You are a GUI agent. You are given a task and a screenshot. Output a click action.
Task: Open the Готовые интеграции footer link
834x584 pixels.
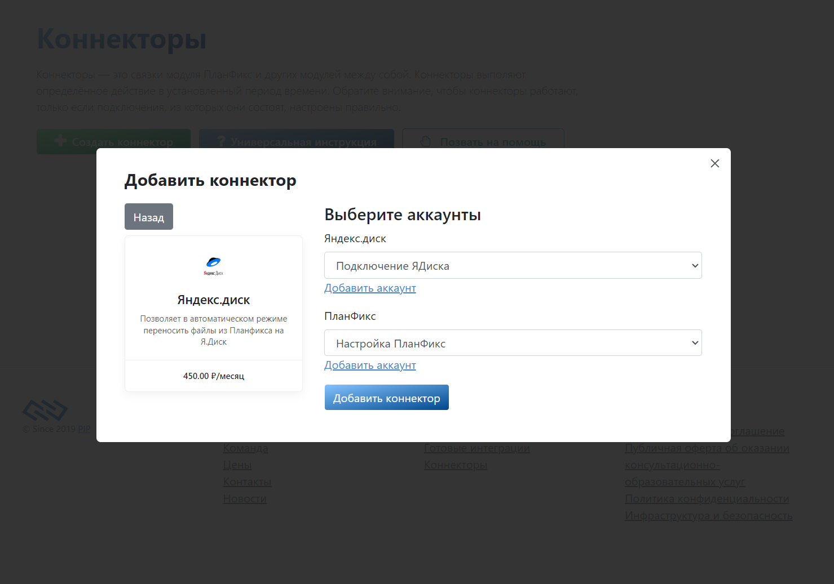tap(476, 448)
